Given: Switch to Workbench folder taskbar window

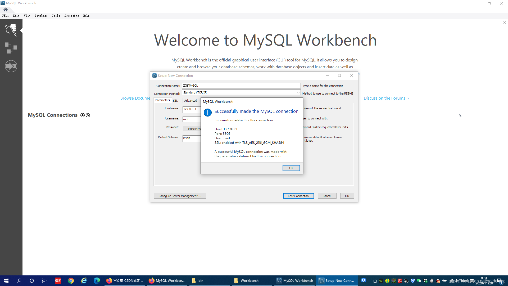Looking at the screenshot, I should [x=252, y=281].
